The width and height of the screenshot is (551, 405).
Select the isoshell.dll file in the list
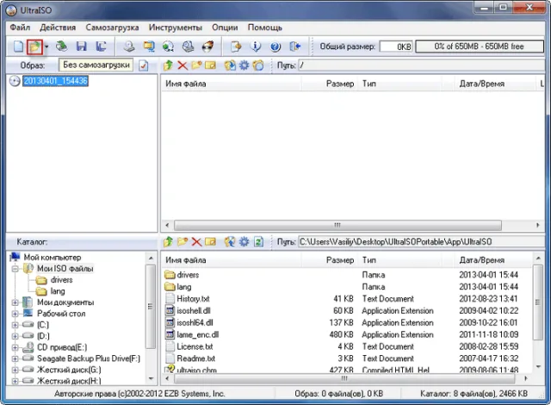[x=194, y=311]
